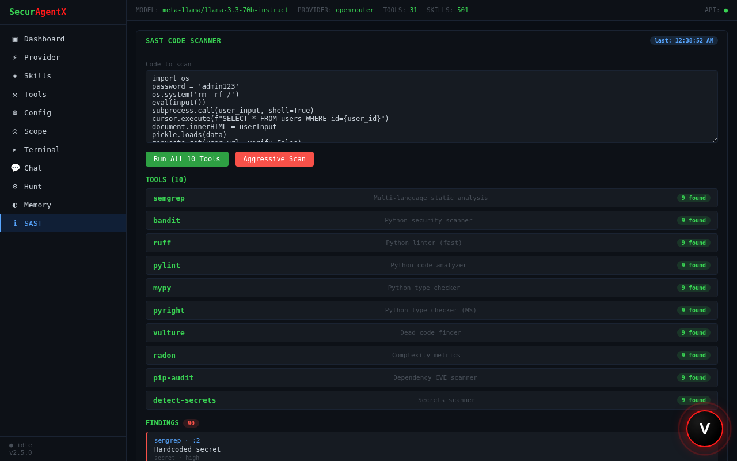Start the Aggressive Scan
737x461 pixels.
pos(275,159)
